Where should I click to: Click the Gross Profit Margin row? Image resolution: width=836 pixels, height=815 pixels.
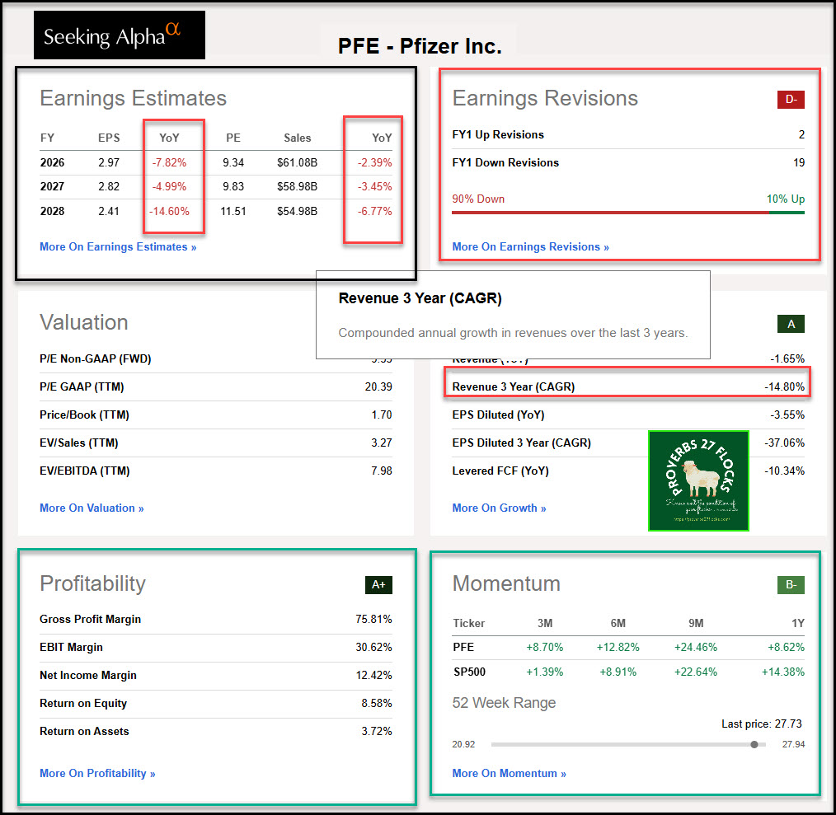tap(216, 619)
